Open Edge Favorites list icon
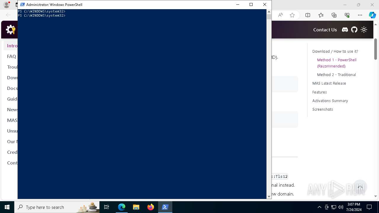 [x=321, y=15]
